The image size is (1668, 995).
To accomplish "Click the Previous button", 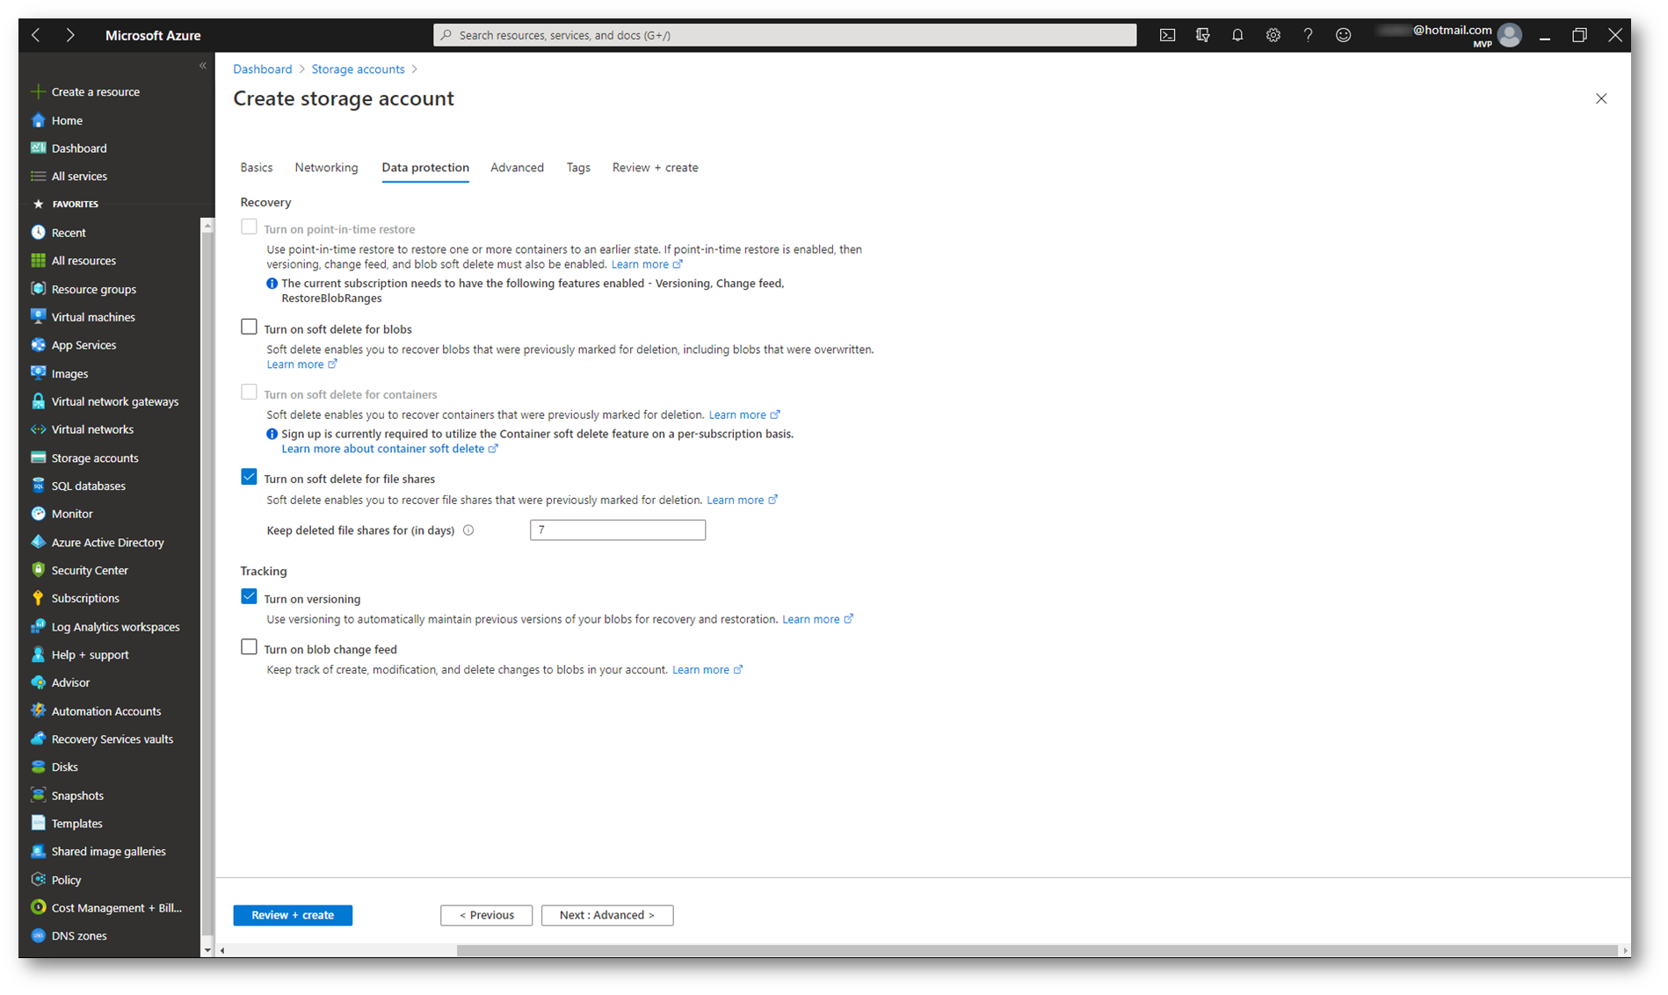I will point(486,915).
